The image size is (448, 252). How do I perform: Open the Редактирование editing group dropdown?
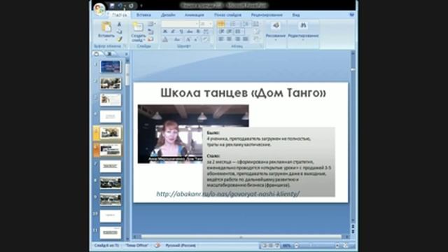click(x=303, y=31)
